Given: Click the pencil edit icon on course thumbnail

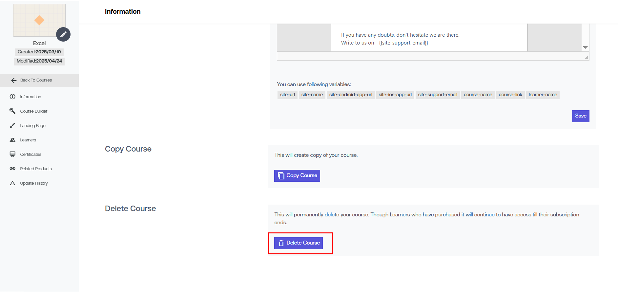Looking at the screenshot, I should [63, 34].
